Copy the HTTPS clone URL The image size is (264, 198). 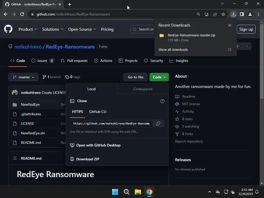click(158, 123)
